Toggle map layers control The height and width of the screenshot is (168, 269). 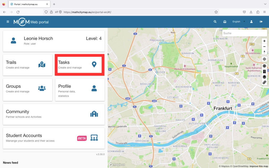tap(264, 77)
